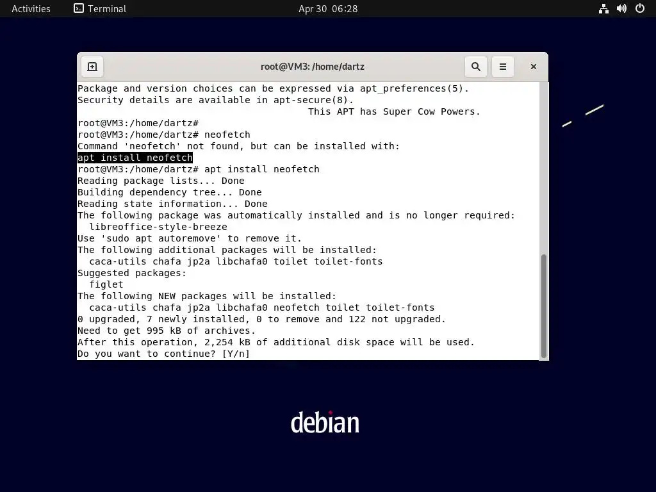Close the terminal window
Screen dimensions: 656x492
pos(534,67)
